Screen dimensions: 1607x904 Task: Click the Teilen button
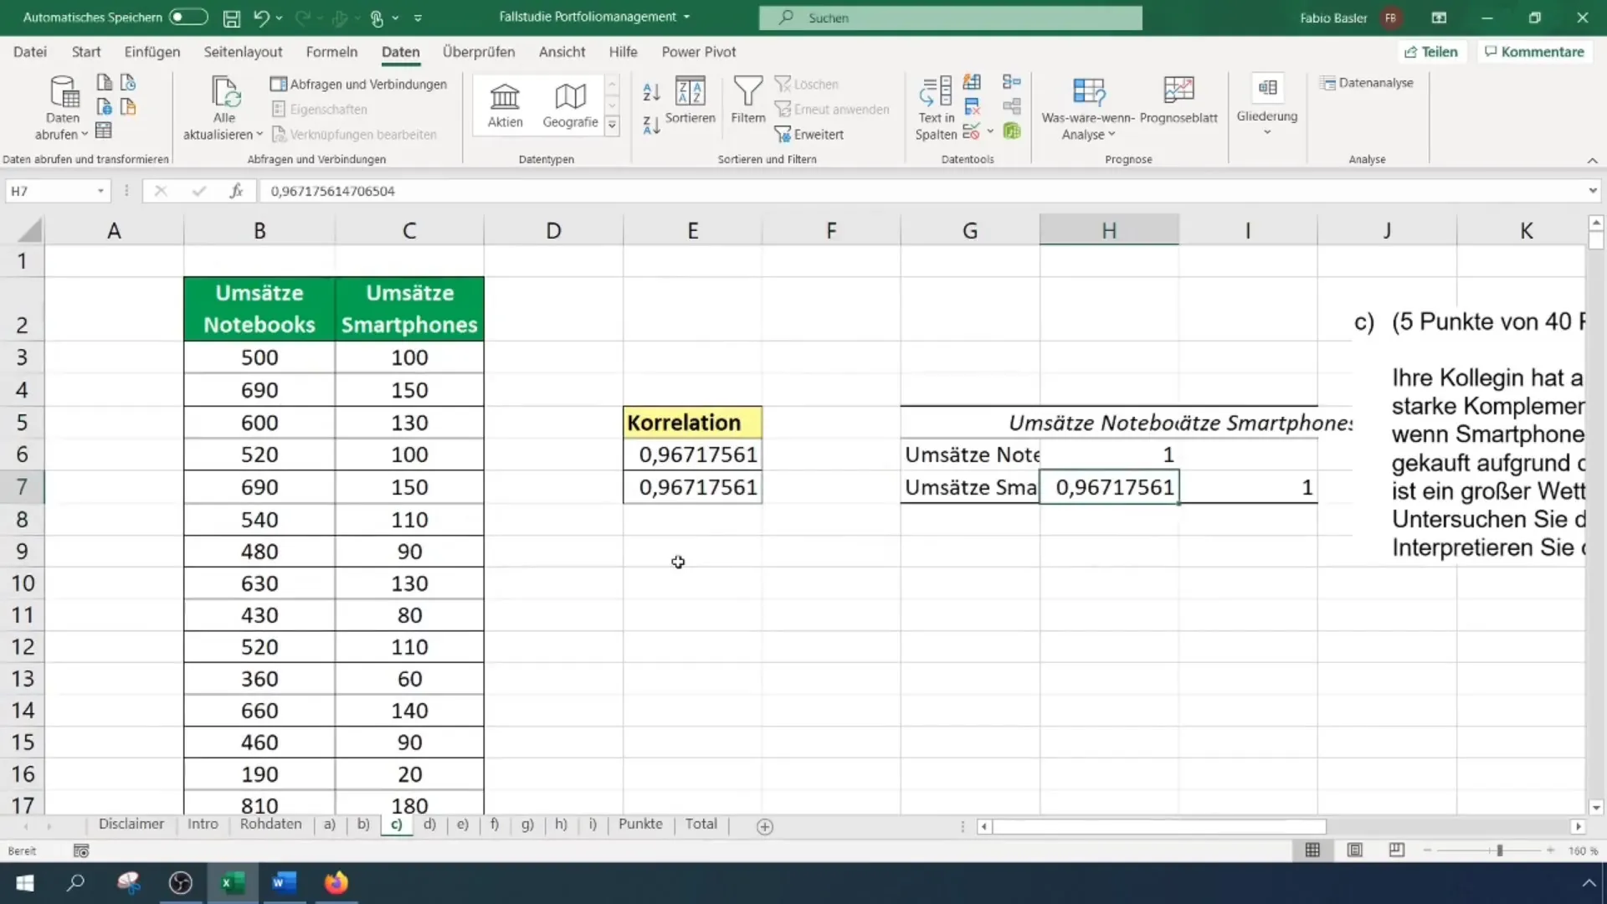(x=1431, y=52)
